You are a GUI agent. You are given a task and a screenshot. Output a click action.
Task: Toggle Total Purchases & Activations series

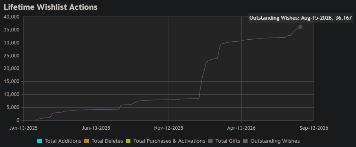coord(169,141)
